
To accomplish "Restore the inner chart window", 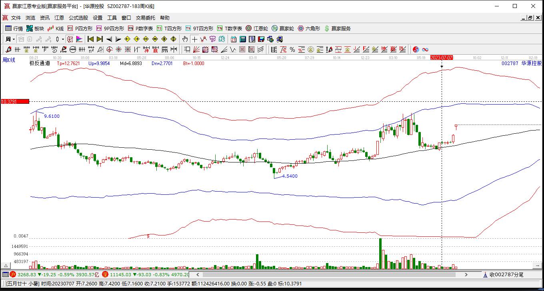I will point(530,18).
